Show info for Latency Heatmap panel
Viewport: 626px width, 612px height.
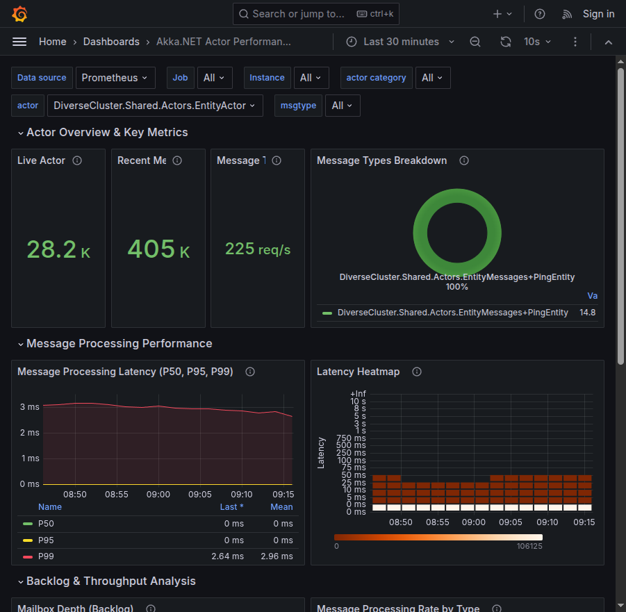(417, 372)
